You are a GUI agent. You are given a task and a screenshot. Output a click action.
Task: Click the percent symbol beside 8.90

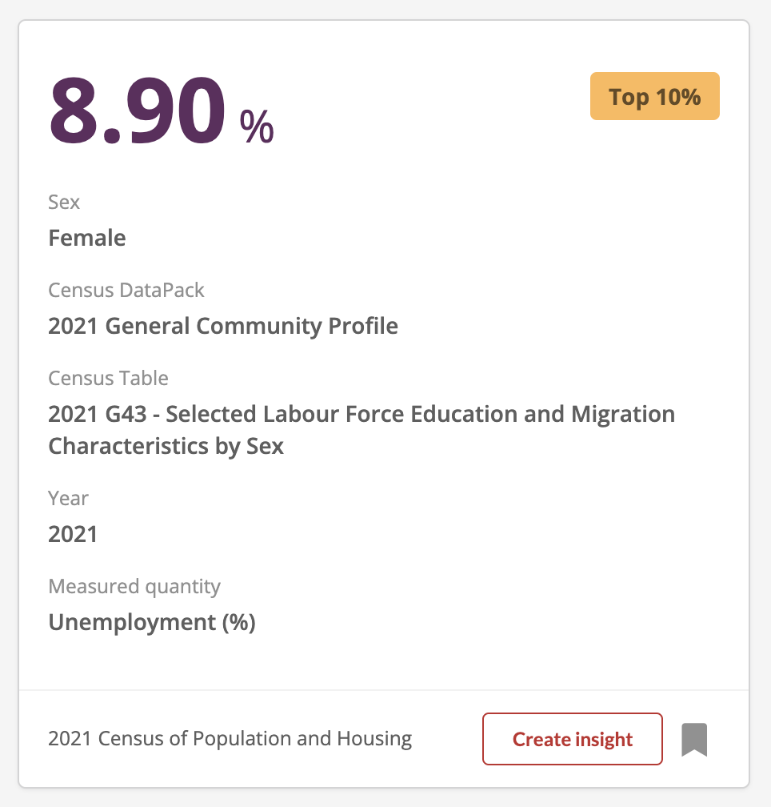[257, 126]
